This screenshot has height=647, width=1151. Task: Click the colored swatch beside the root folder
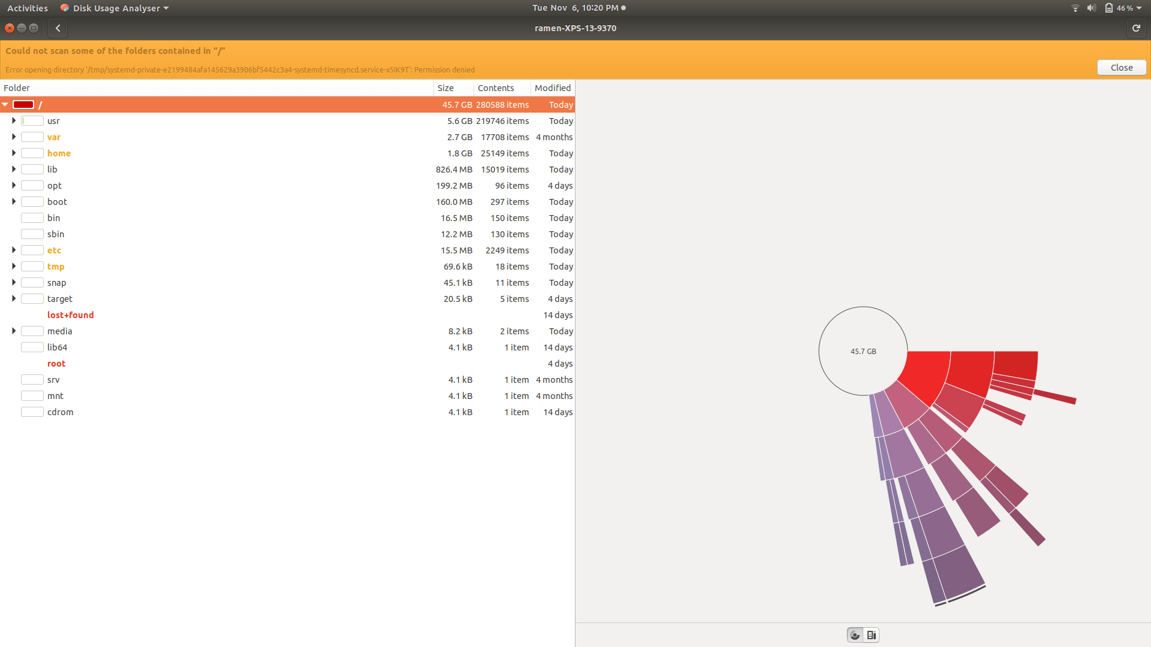click(24, 104)
